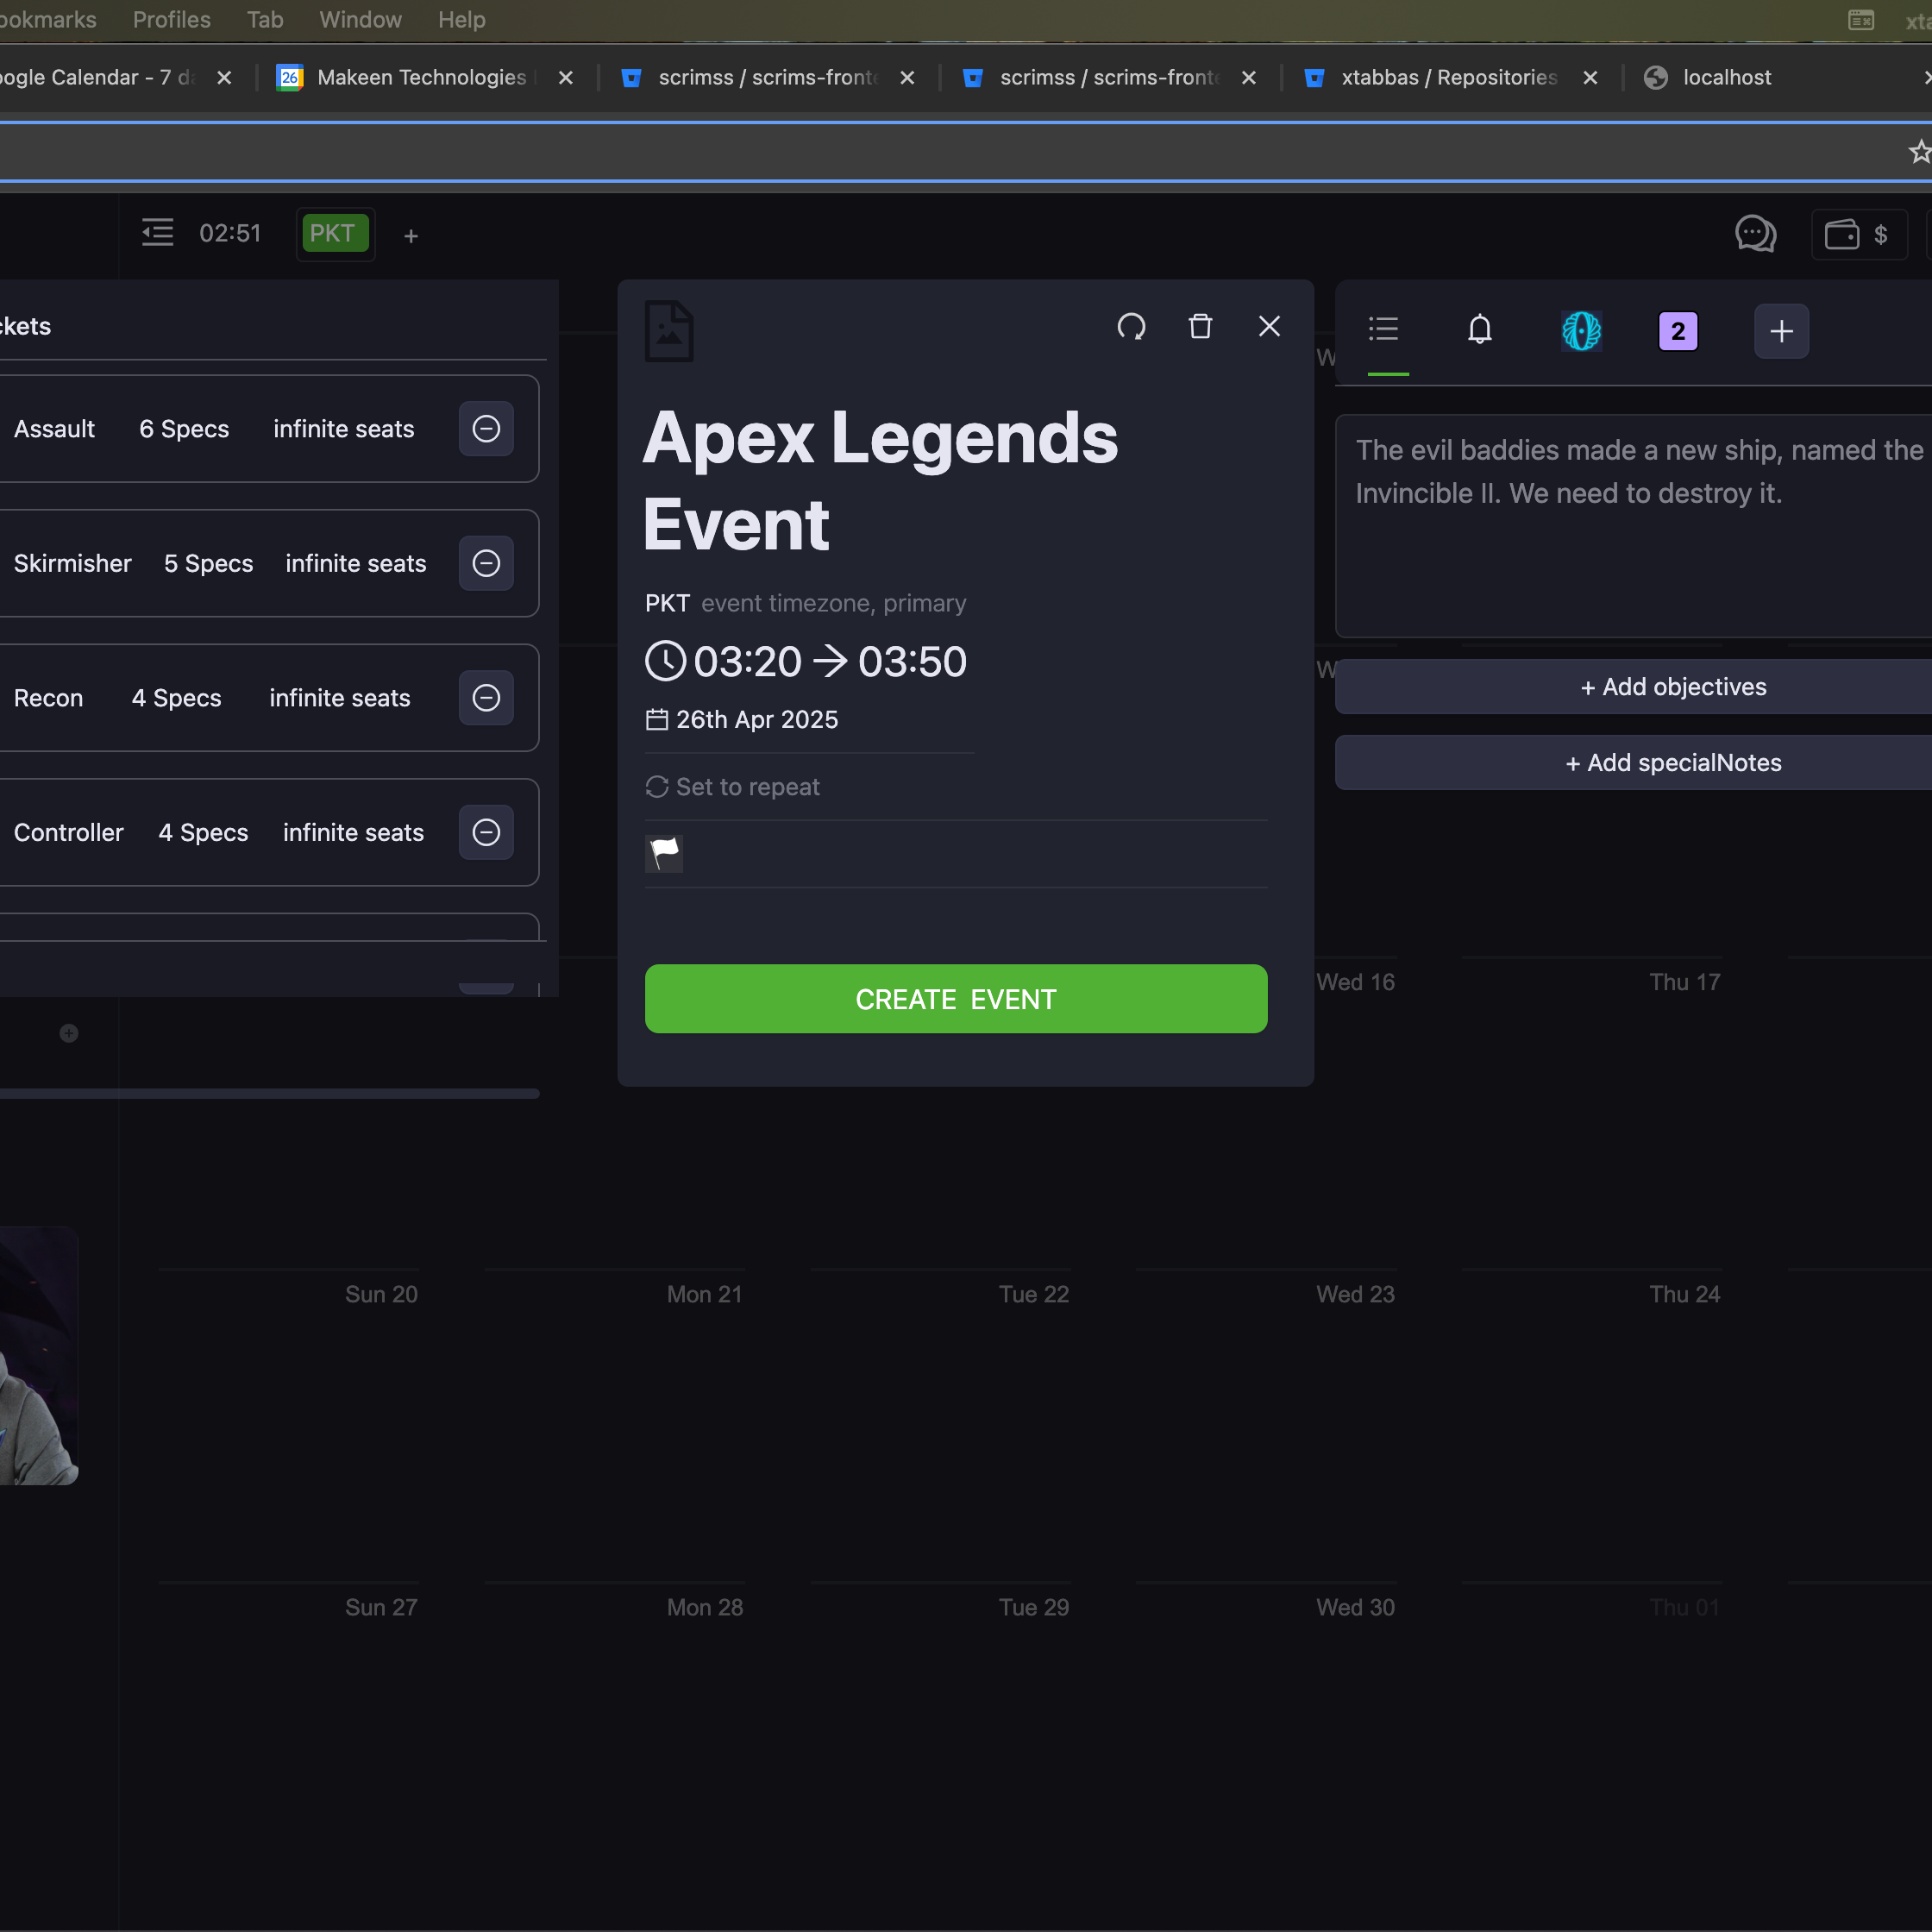Change the PKT event timezone
The width and height of the screenshot is (1932, 1932).
[x=667, y=603]
